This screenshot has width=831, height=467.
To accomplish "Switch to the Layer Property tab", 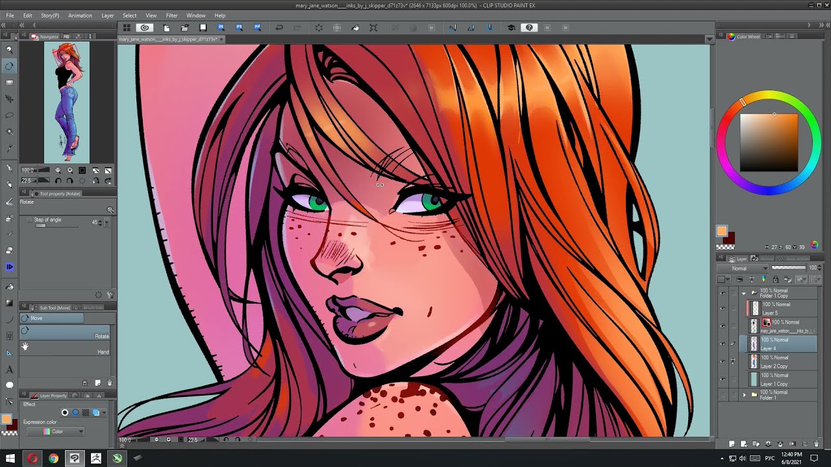I will (x=49, y=396).
